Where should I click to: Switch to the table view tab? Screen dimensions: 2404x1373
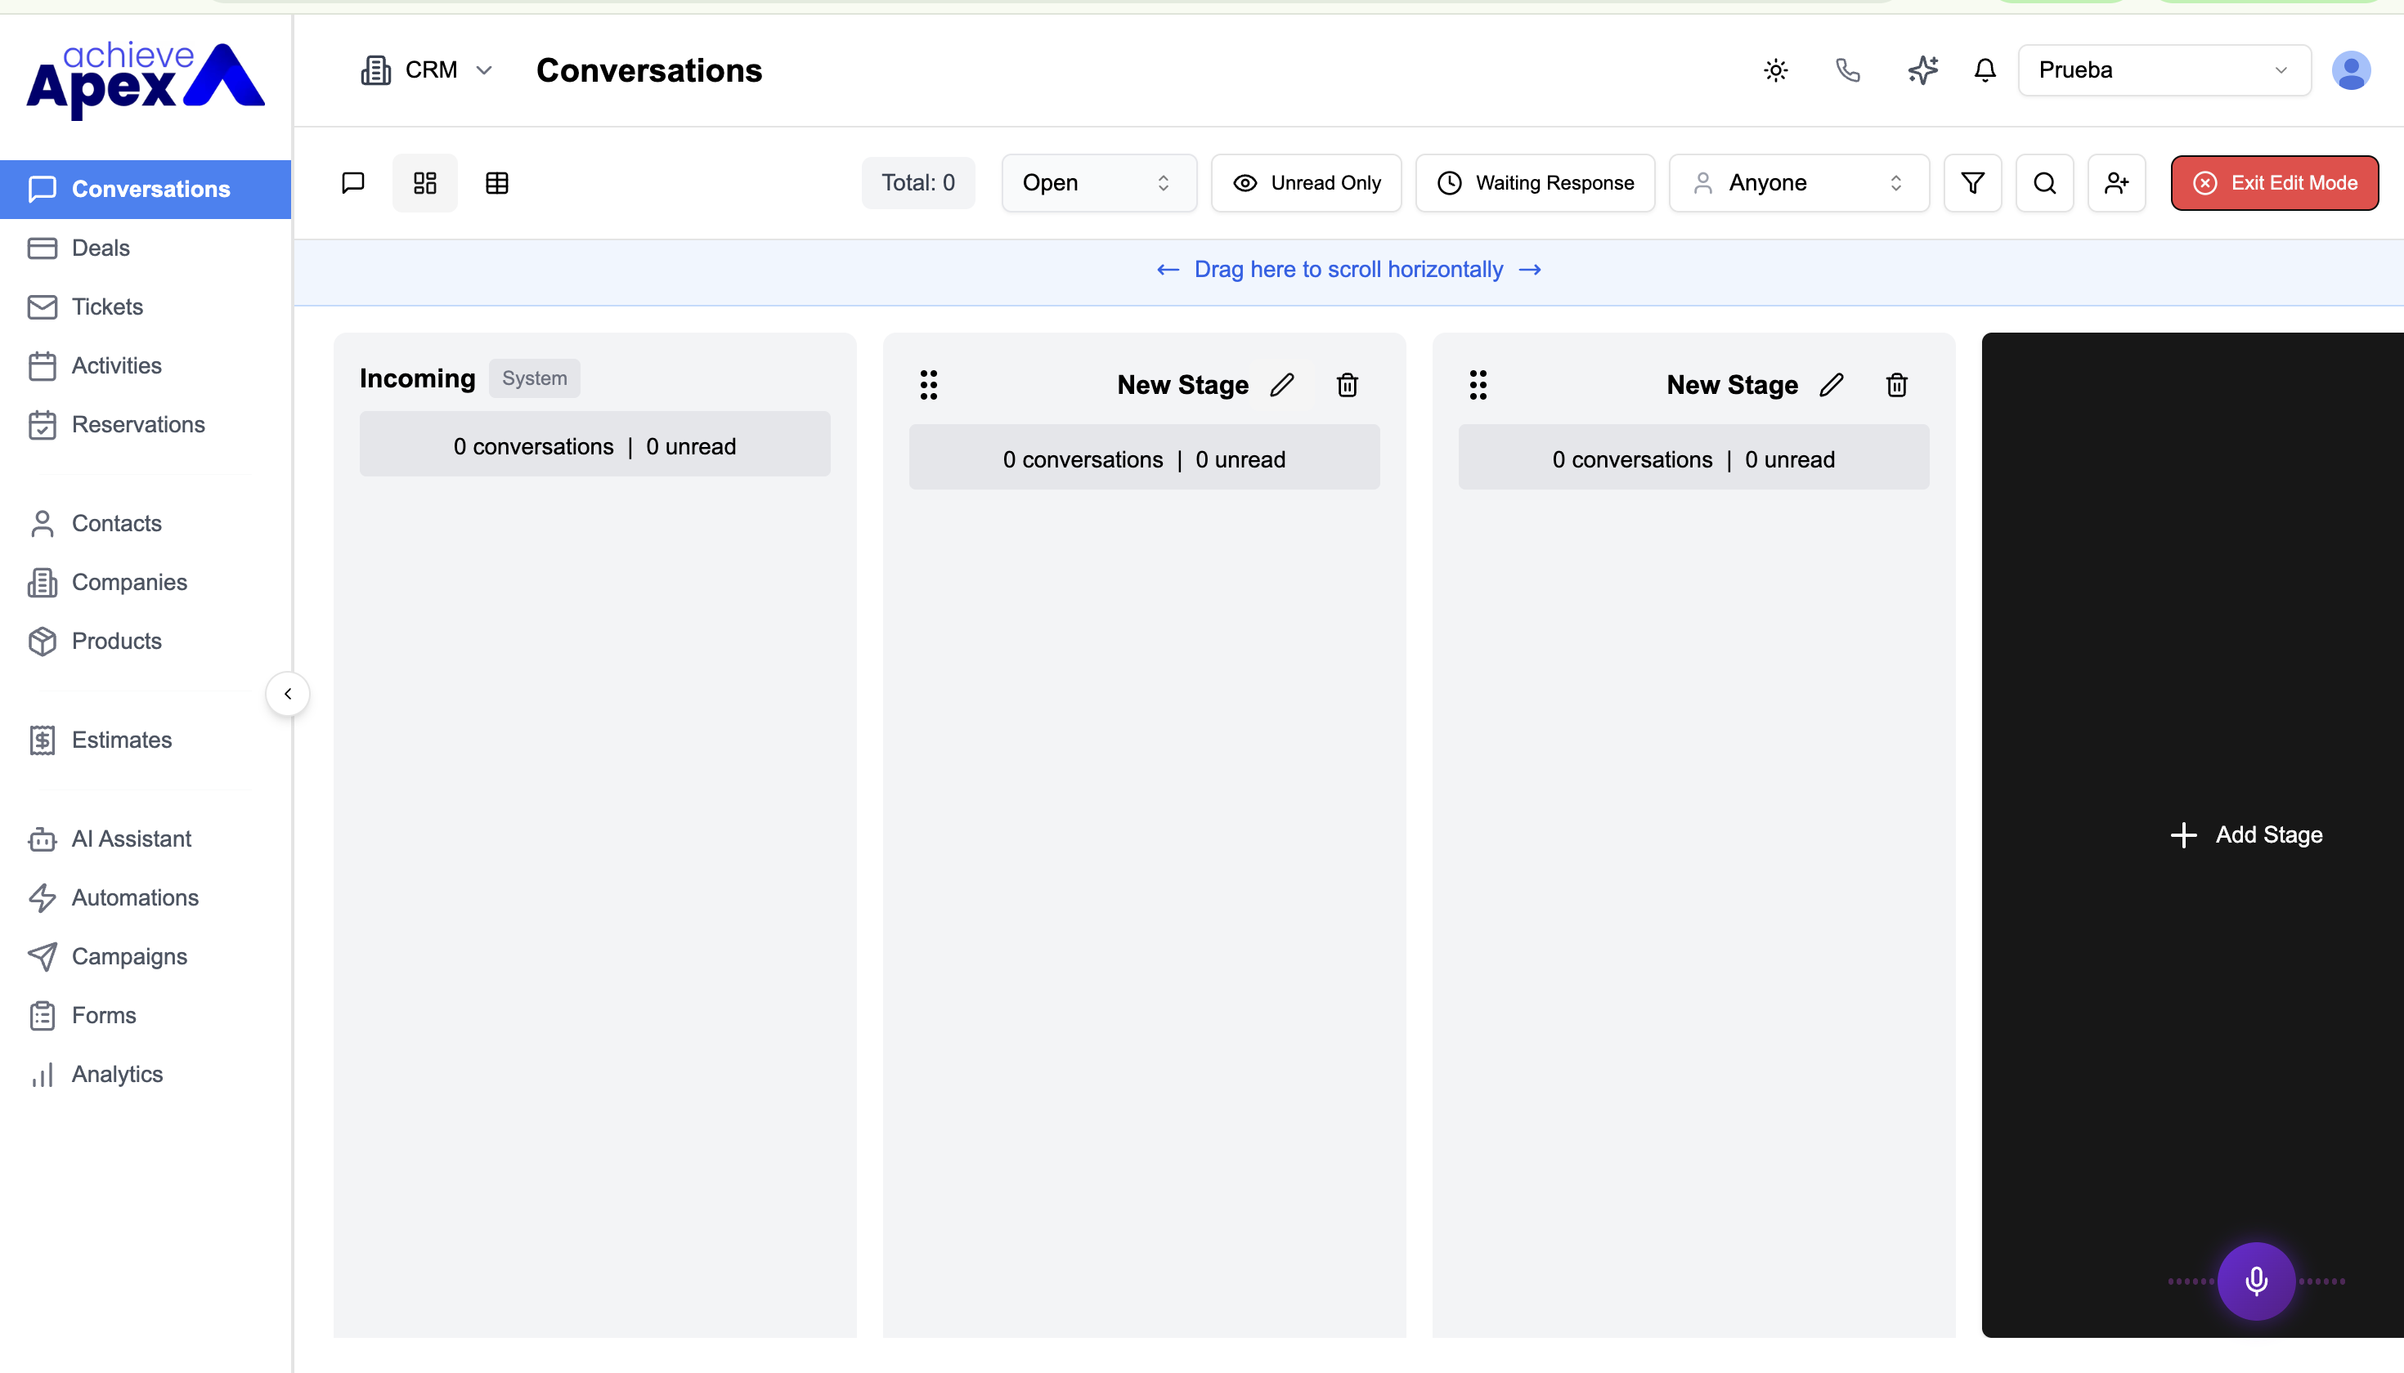[x=497, y=183]
